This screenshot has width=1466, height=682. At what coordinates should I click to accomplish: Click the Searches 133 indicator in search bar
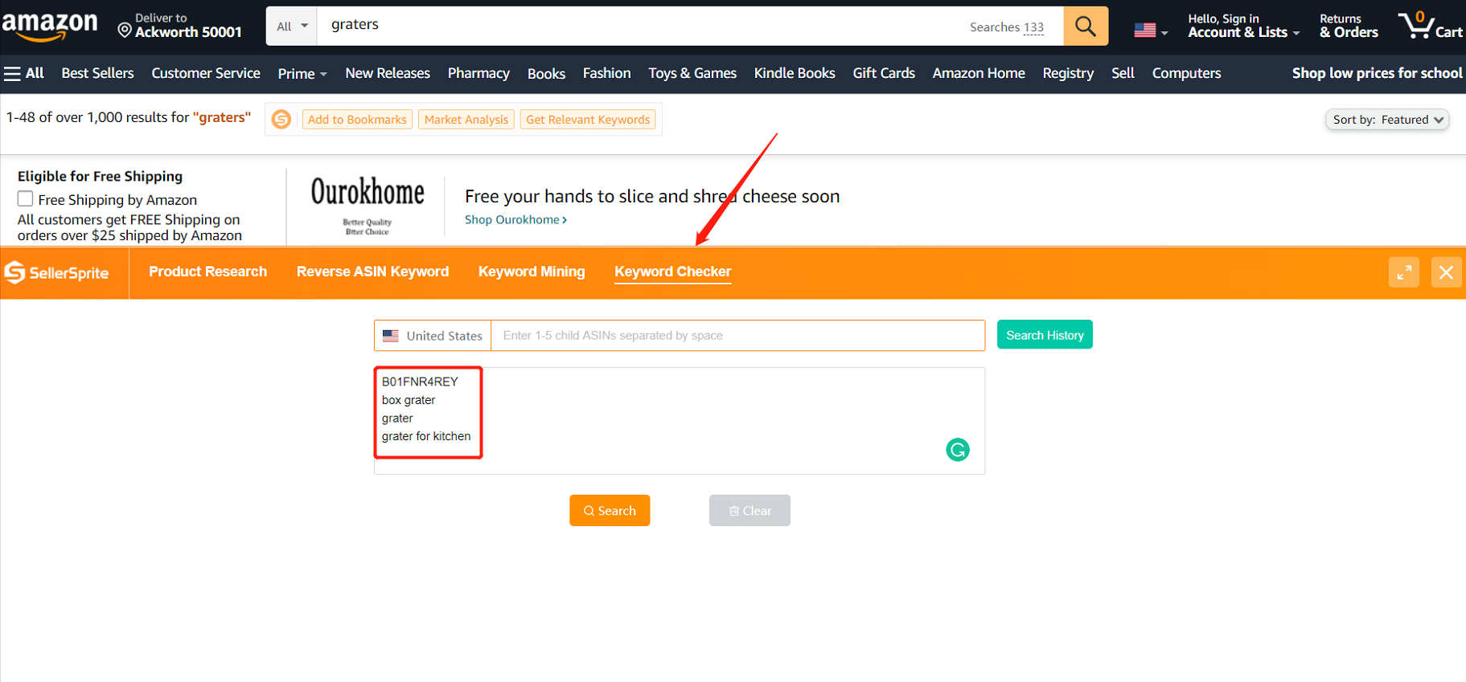[1007, 27]
